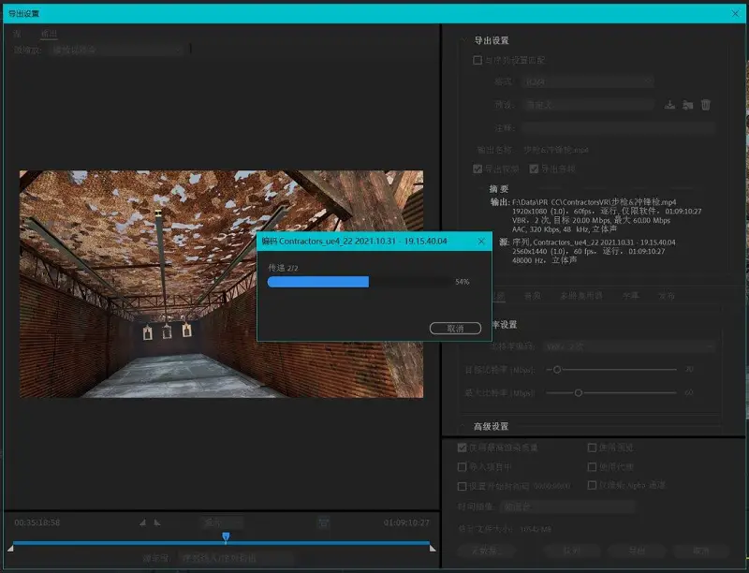Click the aspect ratio correction icon
Screen dimensions: 749x573
tap(323, 522)
